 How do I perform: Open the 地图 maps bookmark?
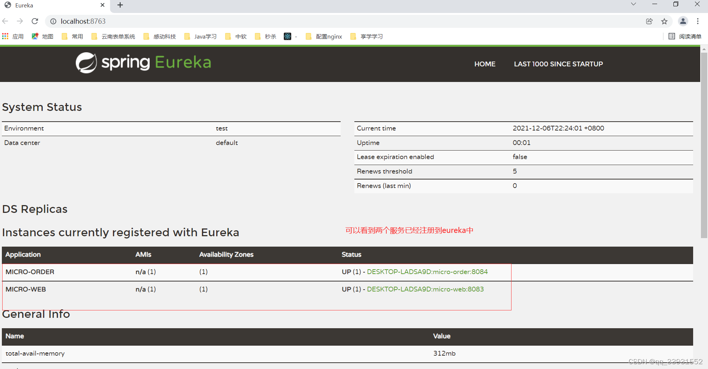(x=43, y=36)
